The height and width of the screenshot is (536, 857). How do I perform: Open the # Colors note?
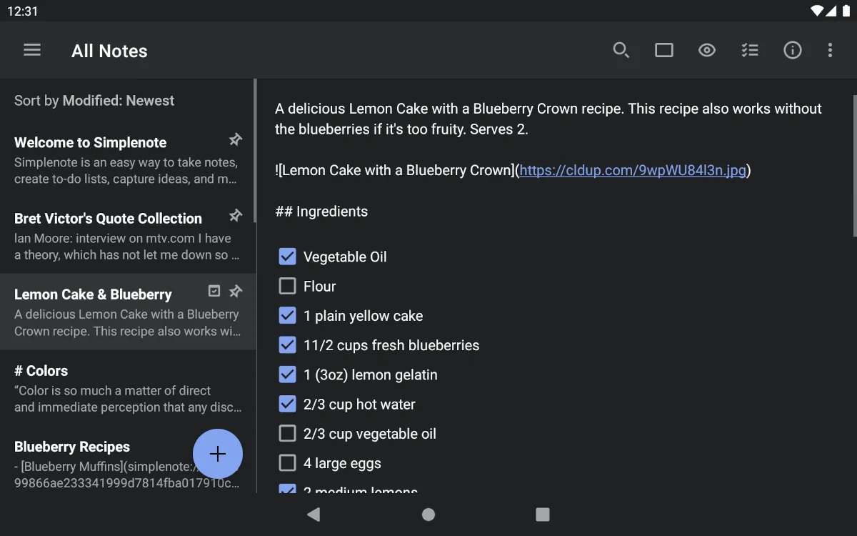[114, 388]
